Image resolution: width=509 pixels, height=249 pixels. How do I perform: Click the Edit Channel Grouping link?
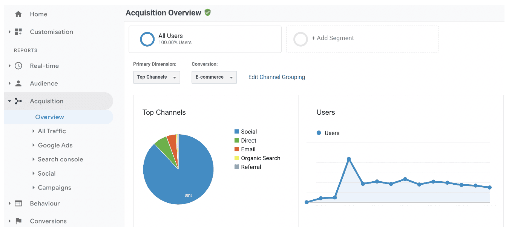click(276, 77)
